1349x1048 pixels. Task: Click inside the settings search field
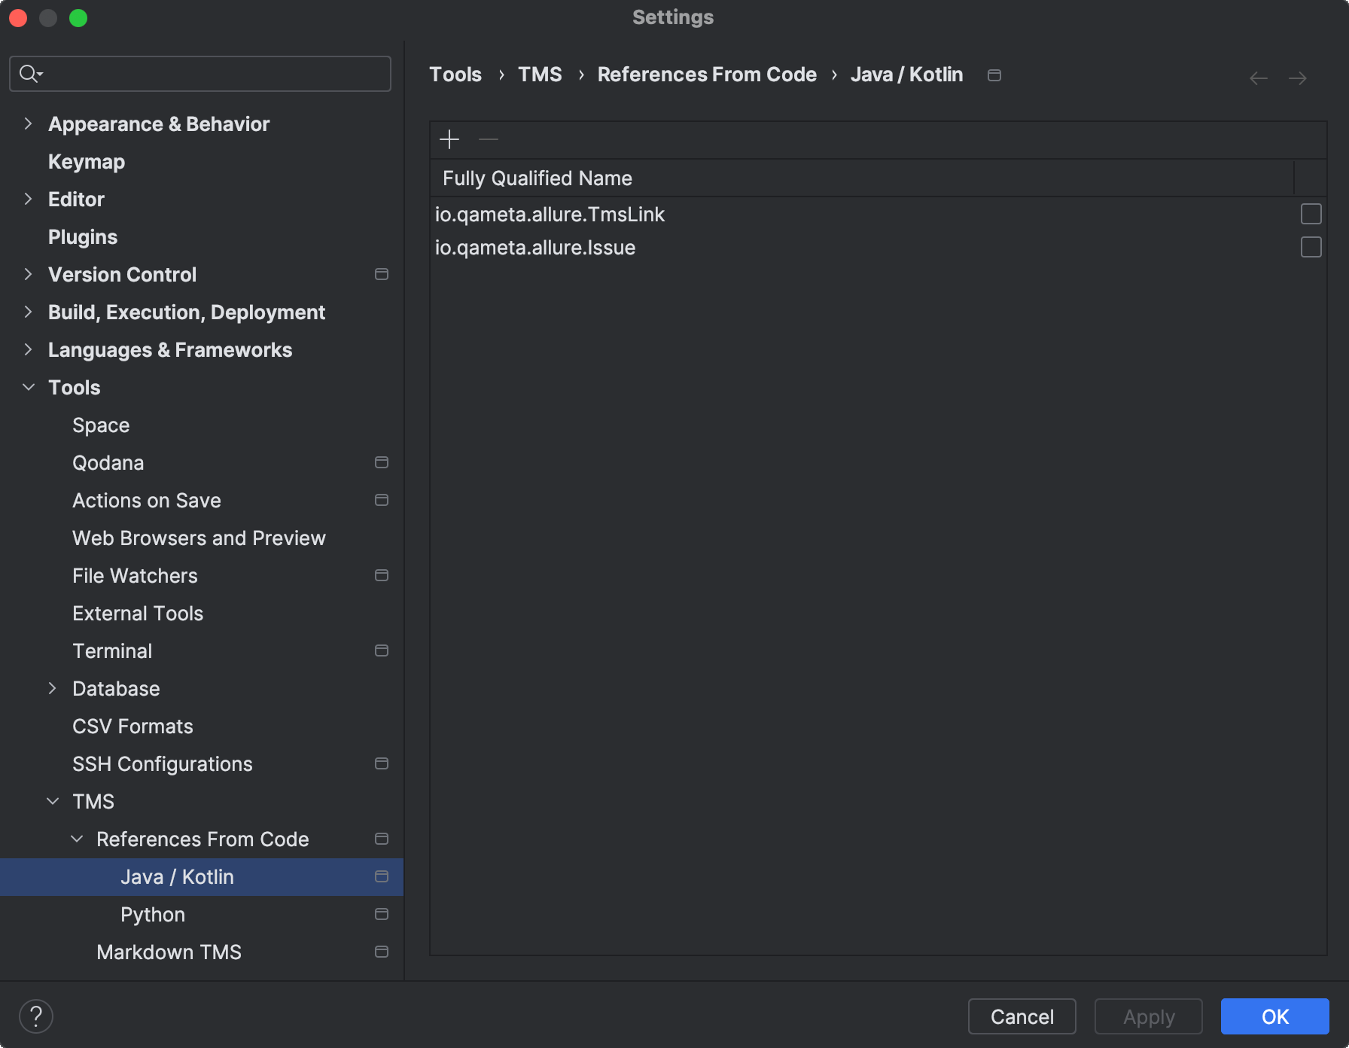point(199,74)
